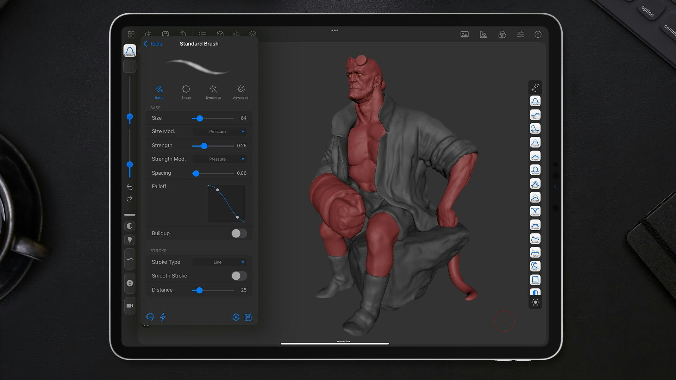Switch to the Dynamics tab
The width and height of the screenshot is (676, 380).
click(213, 92)
